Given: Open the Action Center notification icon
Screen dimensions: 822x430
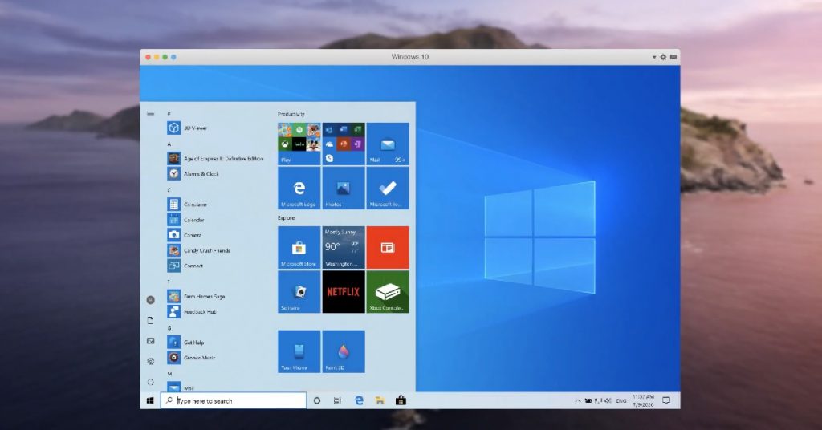Looking at the screenshot, I should [666, 400].
